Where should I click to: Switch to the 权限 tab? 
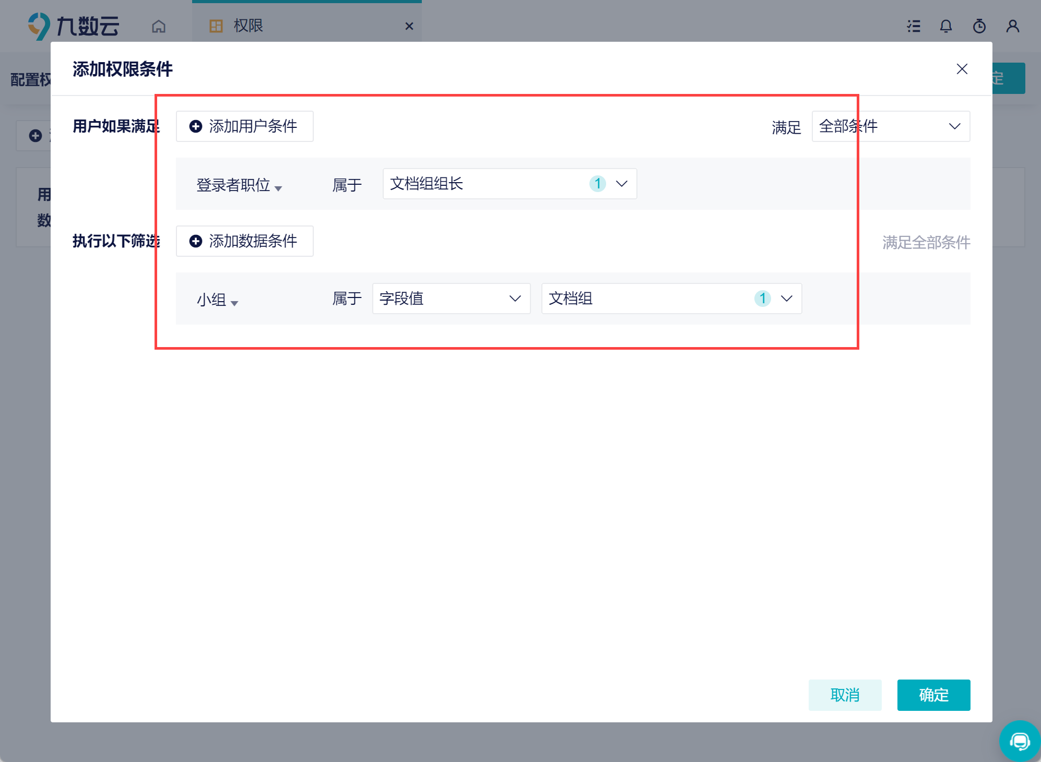tap(249, 26)
